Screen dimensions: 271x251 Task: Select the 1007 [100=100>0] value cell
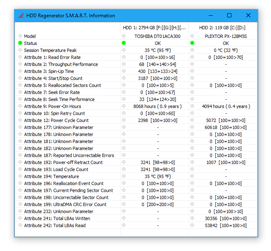(x=226, y=162)
